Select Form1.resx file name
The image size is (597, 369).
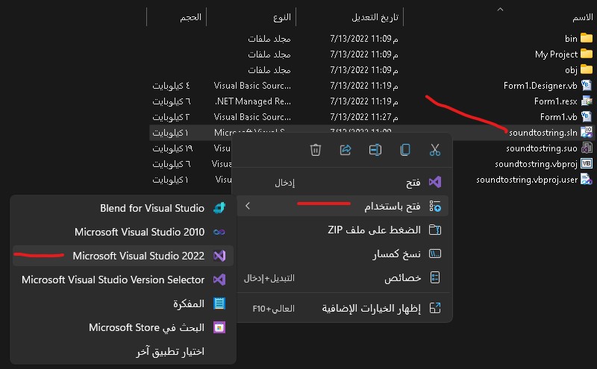coord(556,101)
